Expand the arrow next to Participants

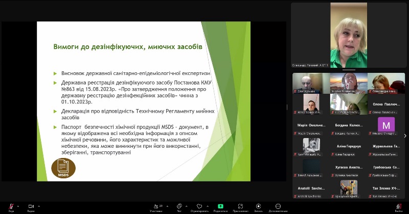(167, 206)
